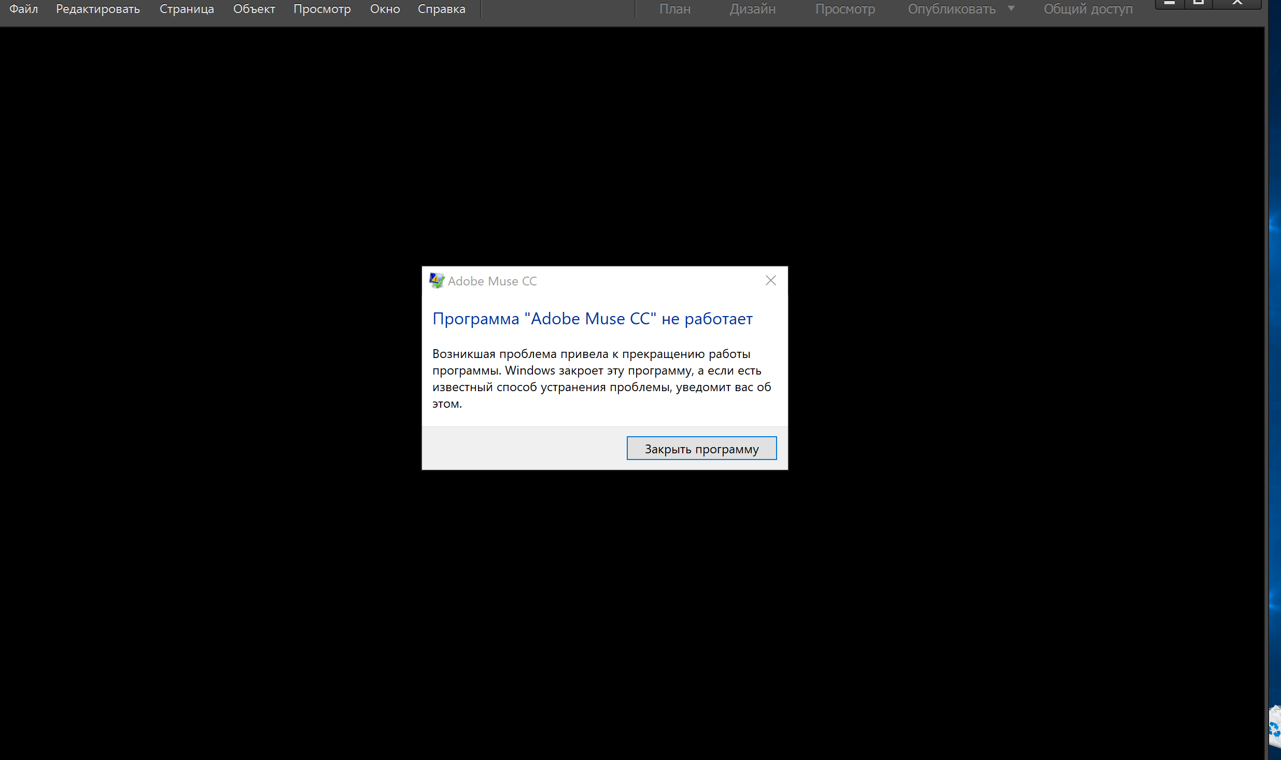Click the Опубликовать link
The width and height of the screenshot is (1281, 760).
pyautogui.click(x=952, y=9)
